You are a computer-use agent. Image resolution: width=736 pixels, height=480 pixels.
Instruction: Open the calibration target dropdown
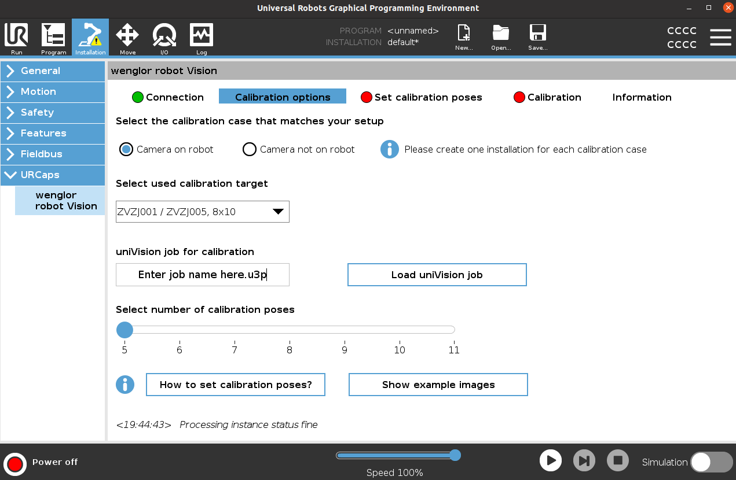click(203, 212)
